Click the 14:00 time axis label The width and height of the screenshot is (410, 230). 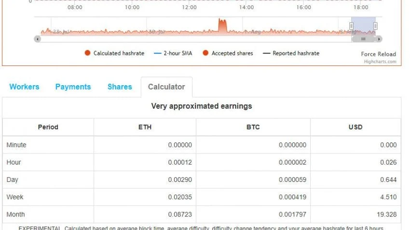(246, 7)
